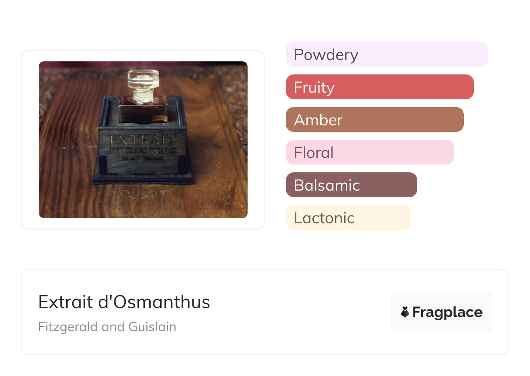Click the cream Lactonic accord bar
530x376 pixels.
pos(348,218)
